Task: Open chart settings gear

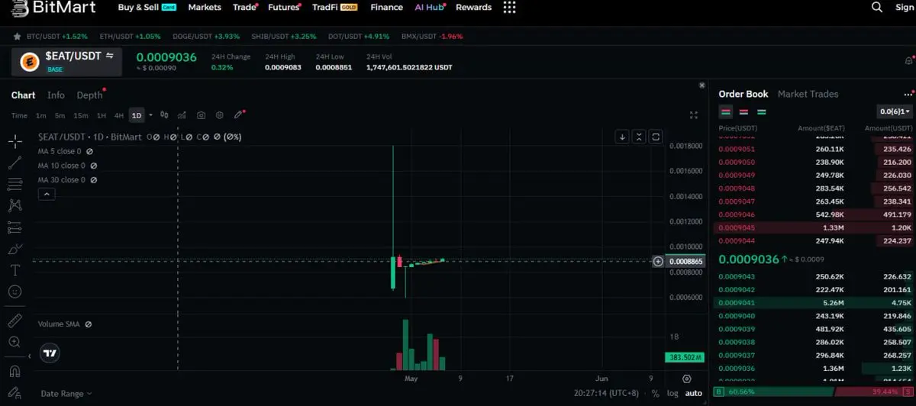Action: click(x=219, y=115)
